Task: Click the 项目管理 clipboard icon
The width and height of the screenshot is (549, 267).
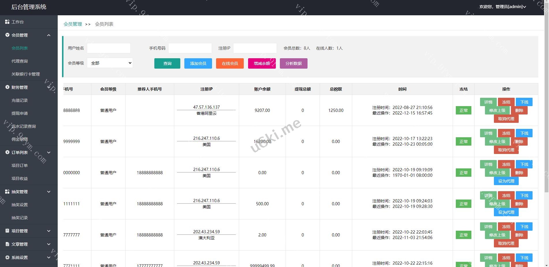Action: pos(7,231)
